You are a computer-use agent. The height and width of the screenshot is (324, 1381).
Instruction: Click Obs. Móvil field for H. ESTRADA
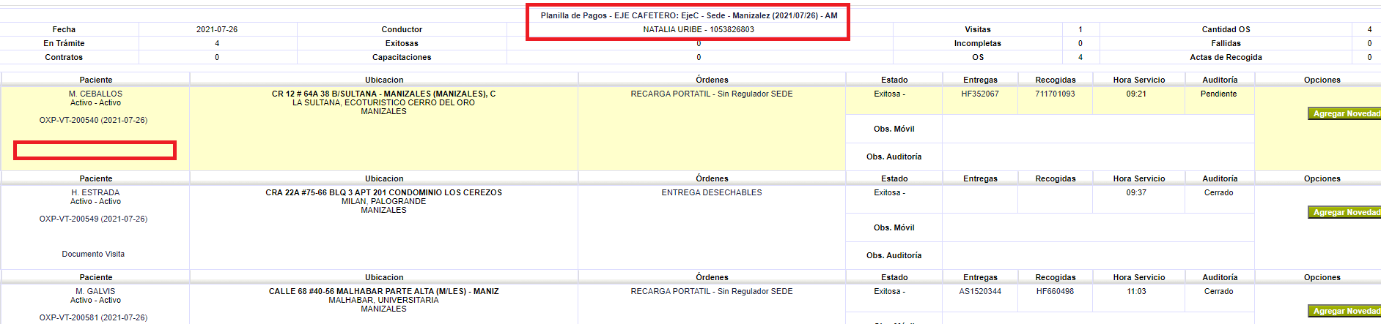[1098, 227]
